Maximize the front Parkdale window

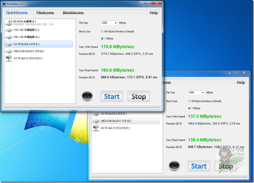pyautogui.click(x=148, y=3)
